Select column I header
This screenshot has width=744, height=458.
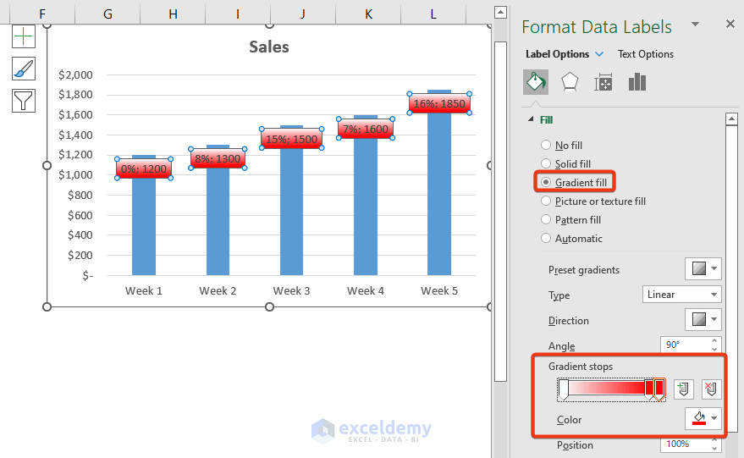pyautogui.click(x=238, y=14)
